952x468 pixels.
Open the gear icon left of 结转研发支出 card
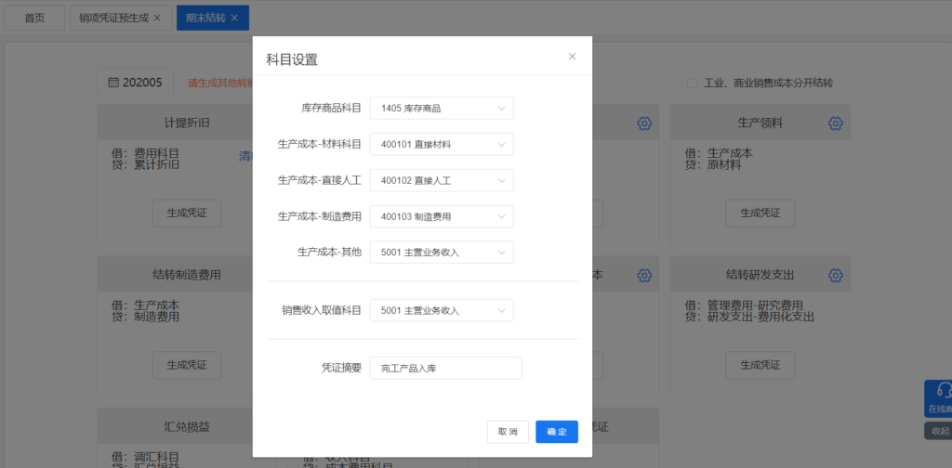(x=644, y=275)
